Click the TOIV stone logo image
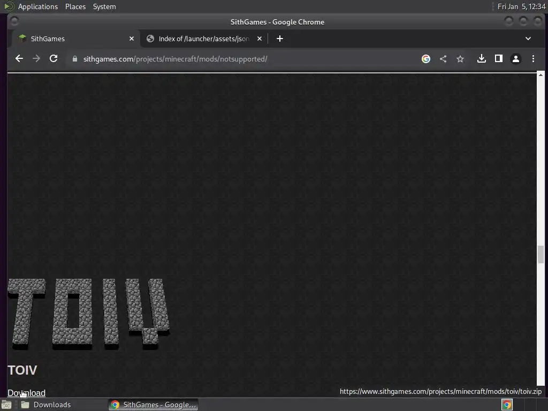548x411 pixels. tap(89, 314)
